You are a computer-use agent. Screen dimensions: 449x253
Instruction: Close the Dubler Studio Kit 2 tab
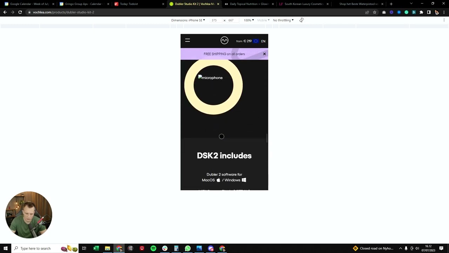[x=218, y=4]
